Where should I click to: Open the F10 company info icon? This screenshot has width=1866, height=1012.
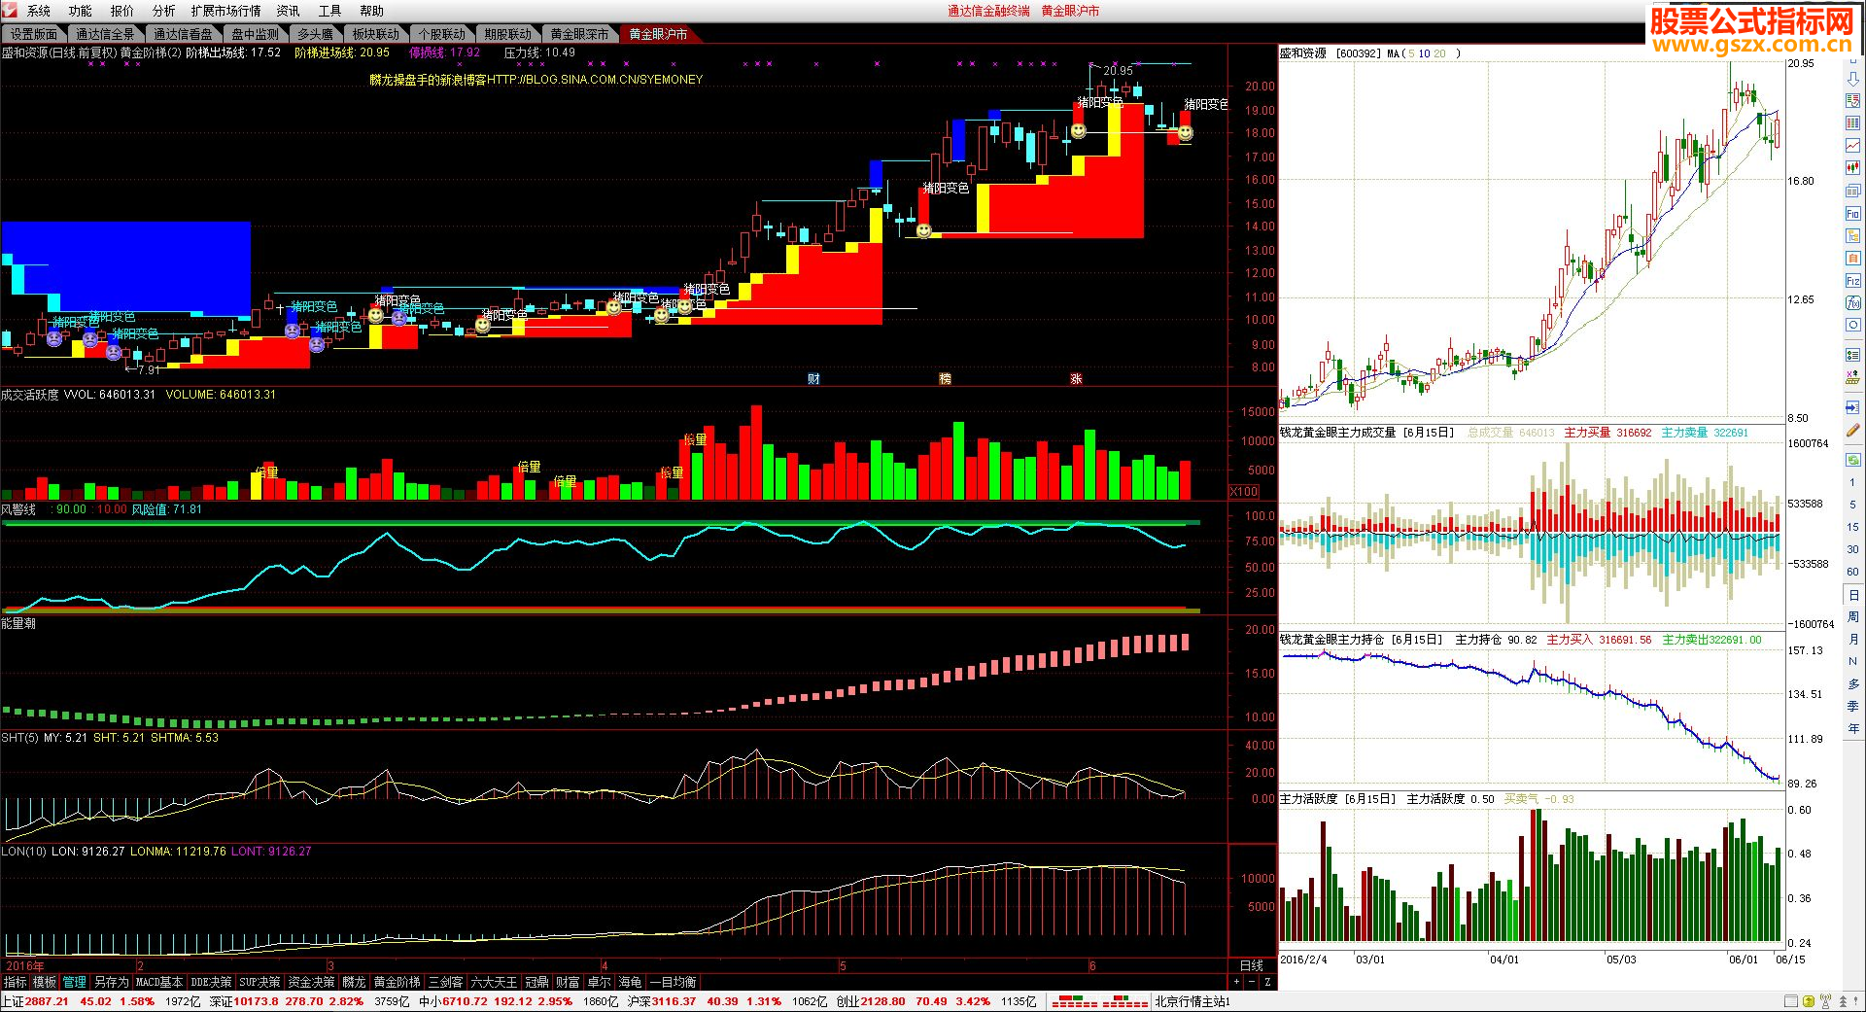[1852, 214]
